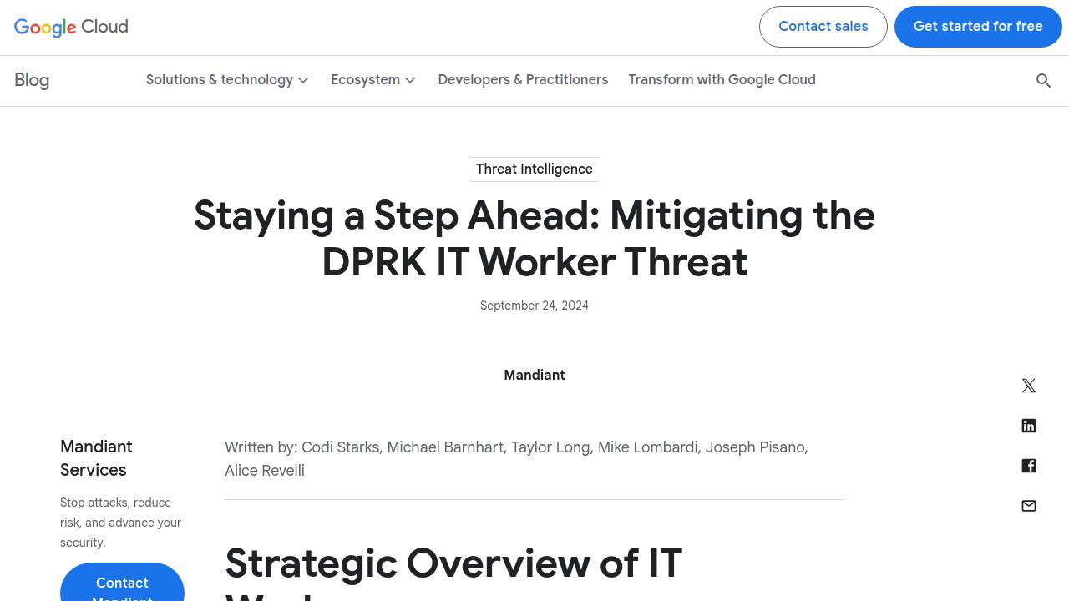The image size is (1069, 601).
Task: Share the article on Facebook
Action: point(1029,466)
